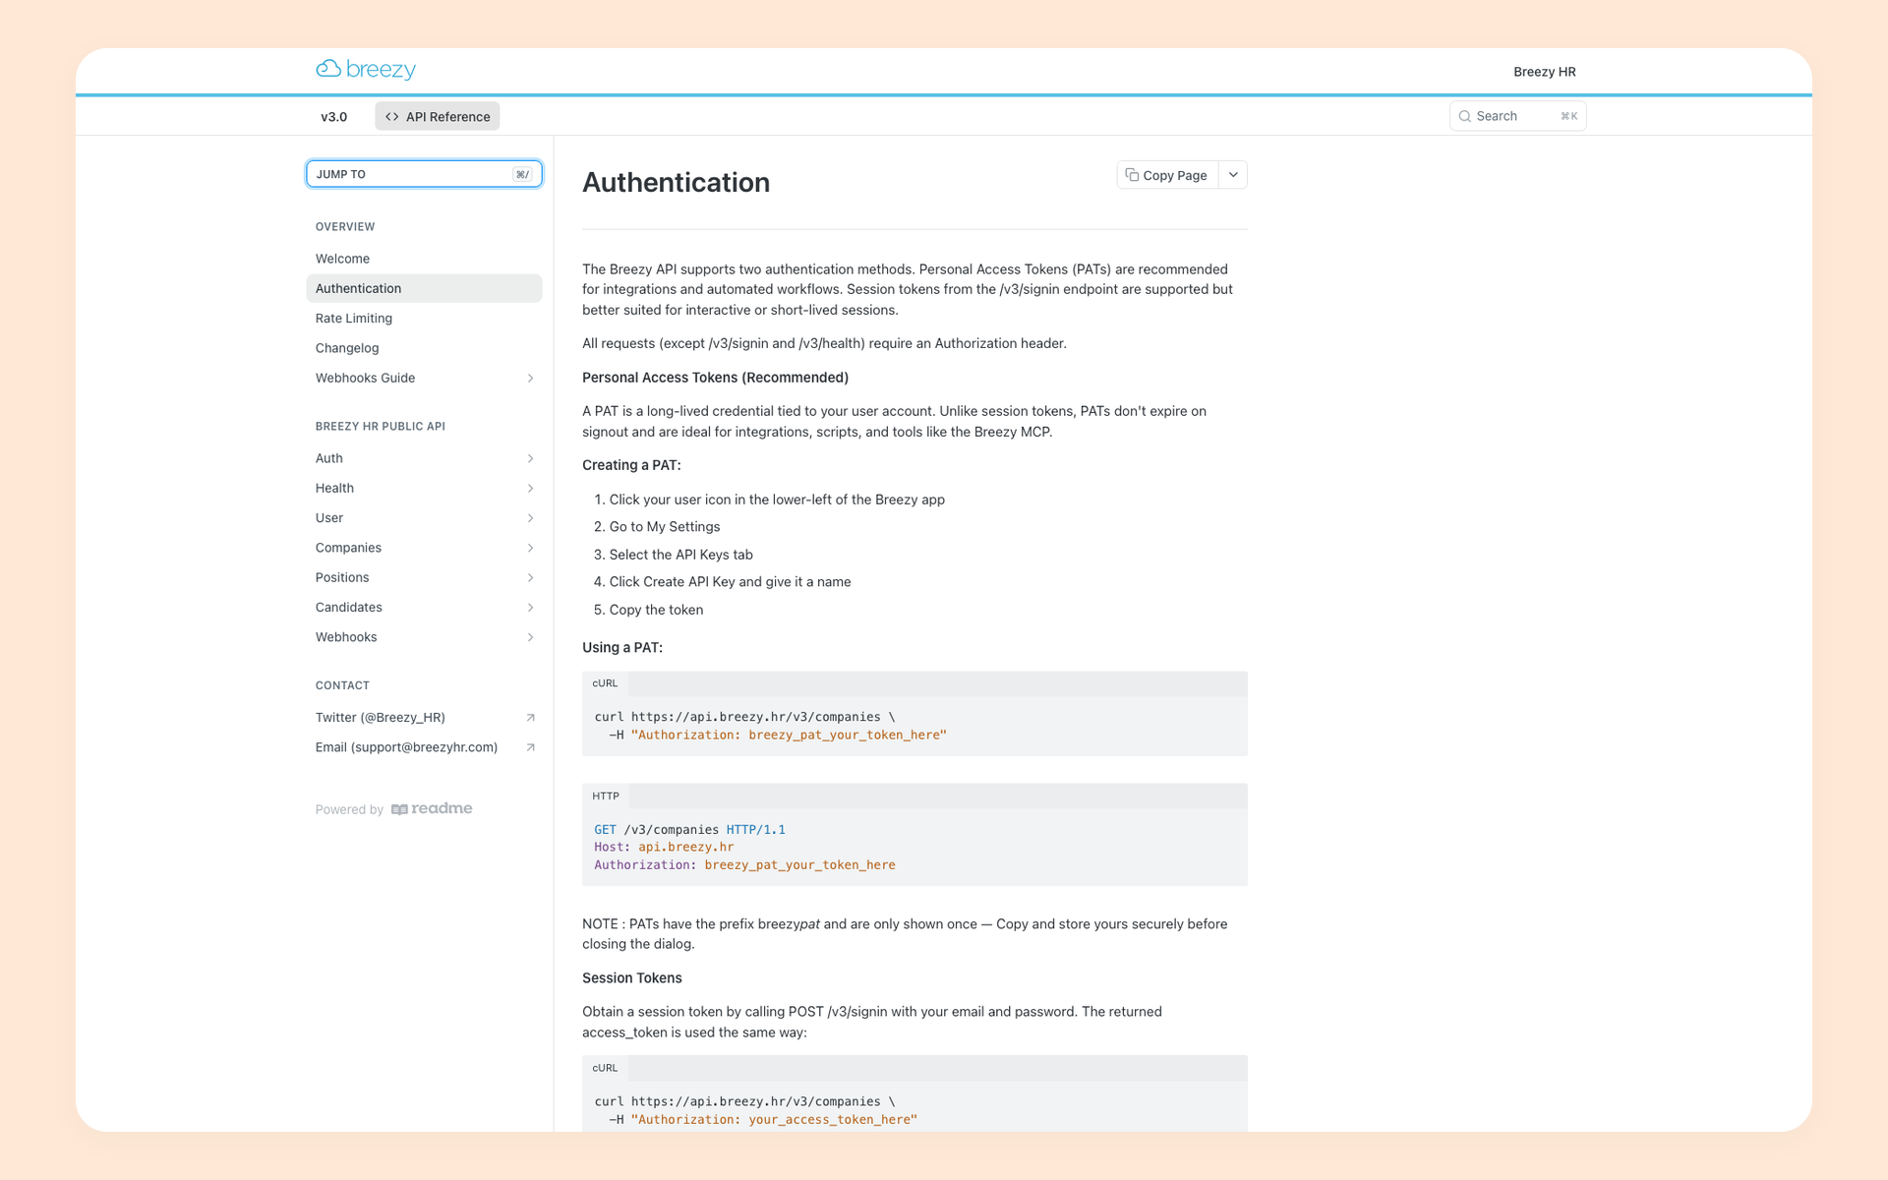Viewport: 1888px width, 1180px height.
Task: Select the v3.0 version label
Action: [x=334, y=116]
